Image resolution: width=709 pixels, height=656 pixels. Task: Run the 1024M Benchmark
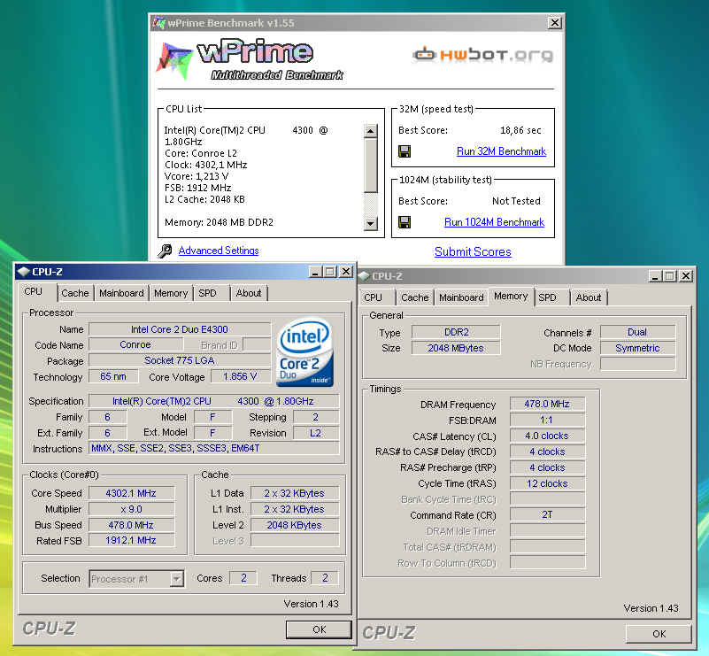click(x=494, y=222)
